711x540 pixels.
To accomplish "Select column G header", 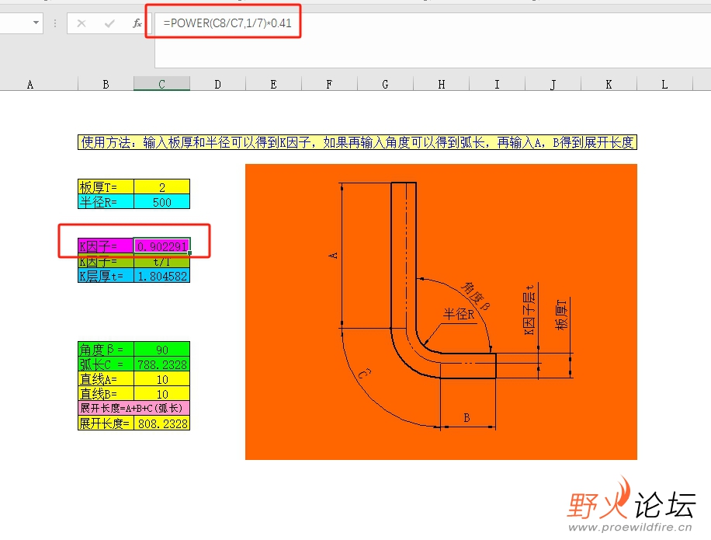I will point(385,84).
